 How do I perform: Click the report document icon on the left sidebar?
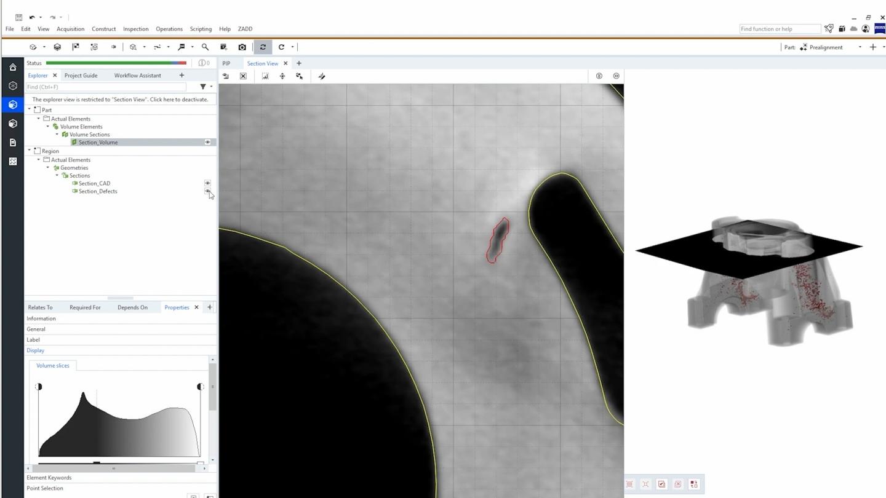tap(12, 142)
